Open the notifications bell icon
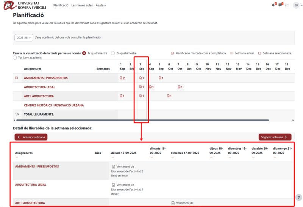303x207 pixels. point(273,5)
